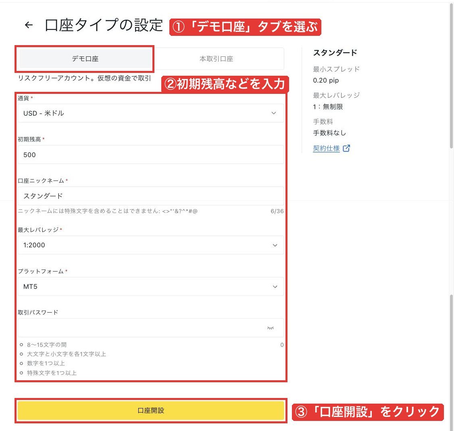Click the 取引パスワード input field

(x=150, y=328)
